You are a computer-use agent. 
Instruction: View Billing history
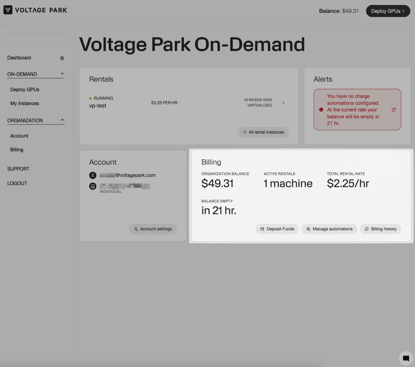coord(380,229)
